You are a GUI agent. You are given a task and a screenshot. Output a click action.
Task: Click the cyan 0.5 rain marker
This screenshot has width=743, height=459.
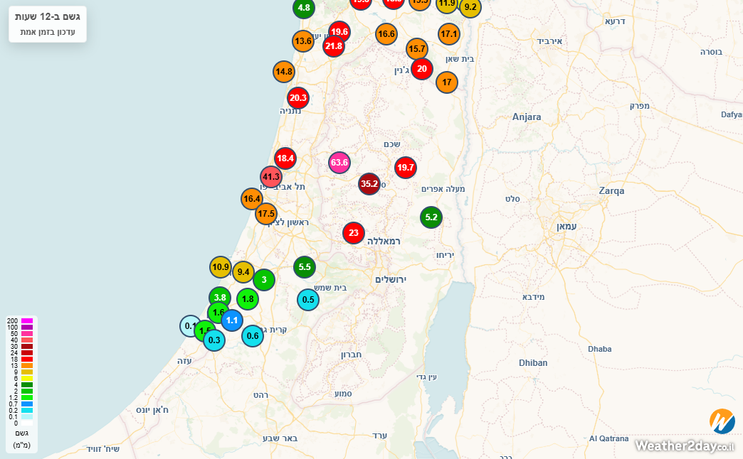(308, 300)
